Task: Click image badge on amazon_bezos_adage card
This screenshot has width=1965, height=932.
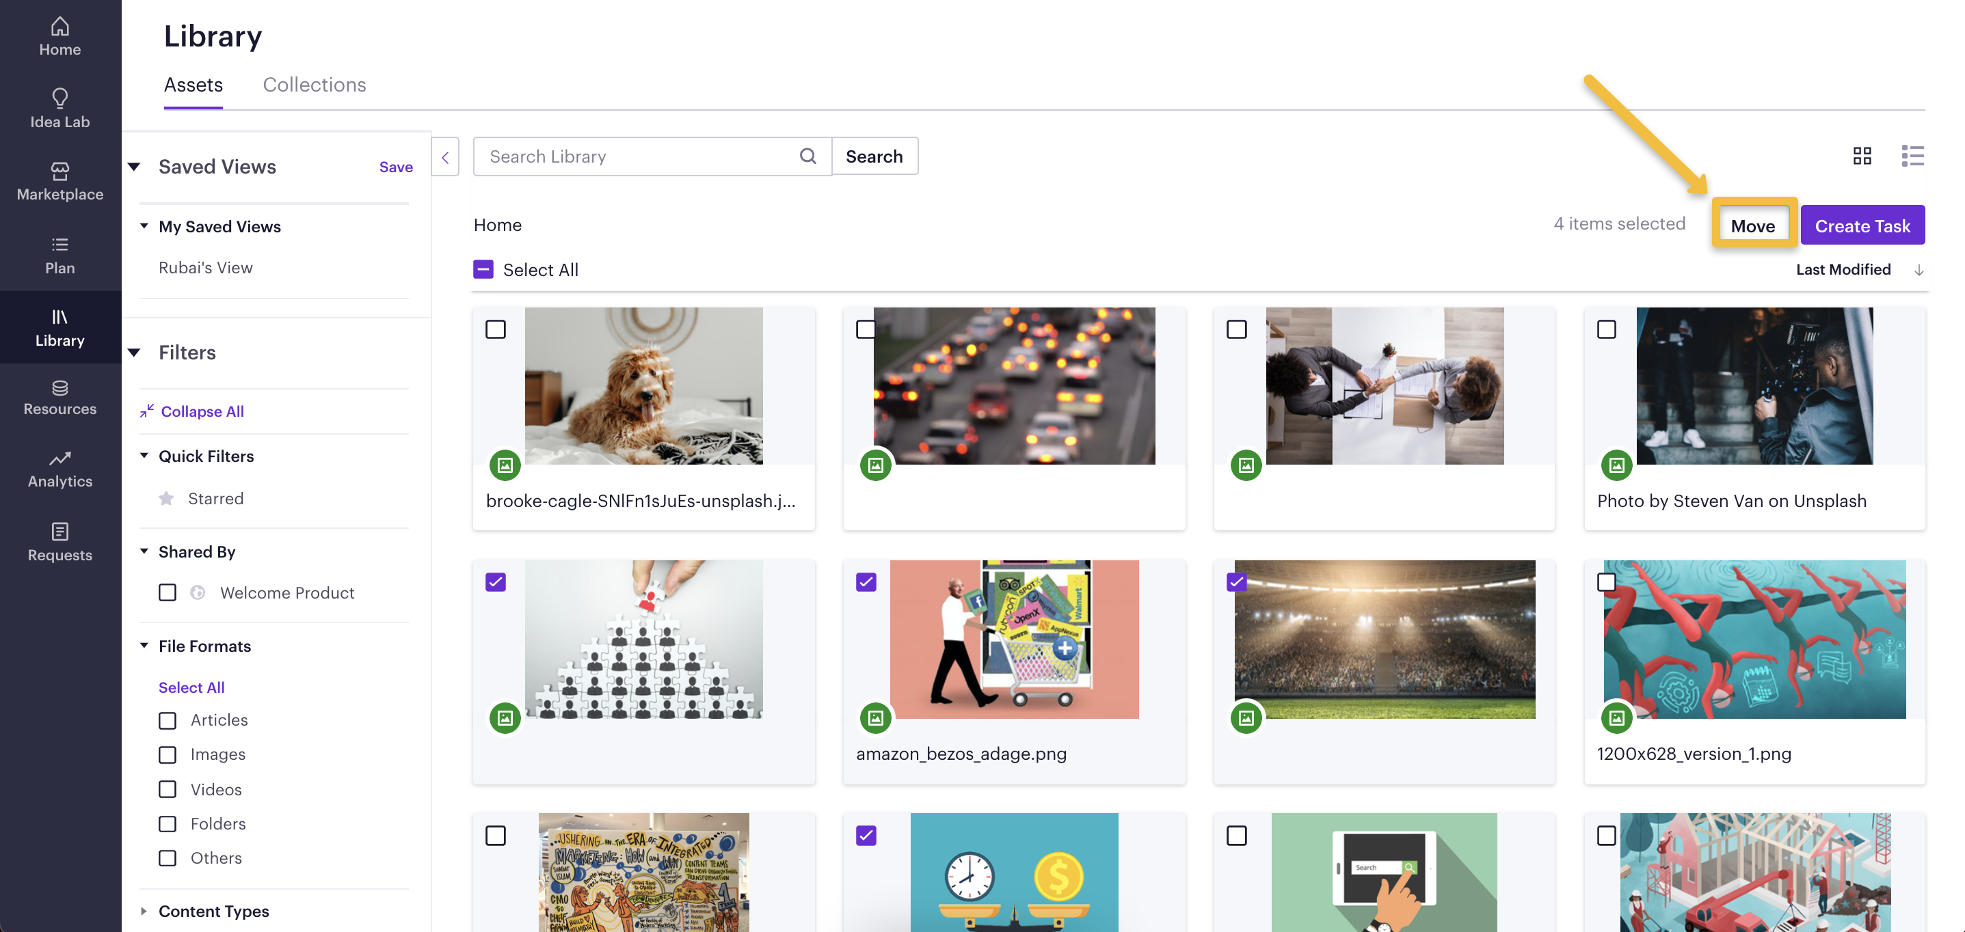Action: pos(876,718)
